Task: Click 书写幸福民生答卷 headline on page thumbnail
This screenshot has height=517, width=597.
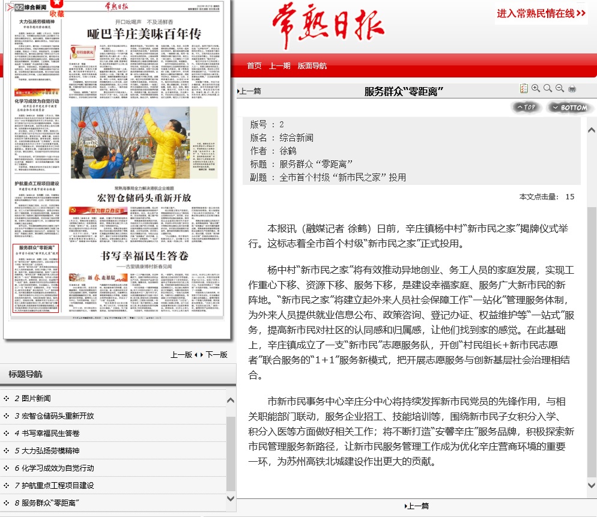Action: coord(144,256)
